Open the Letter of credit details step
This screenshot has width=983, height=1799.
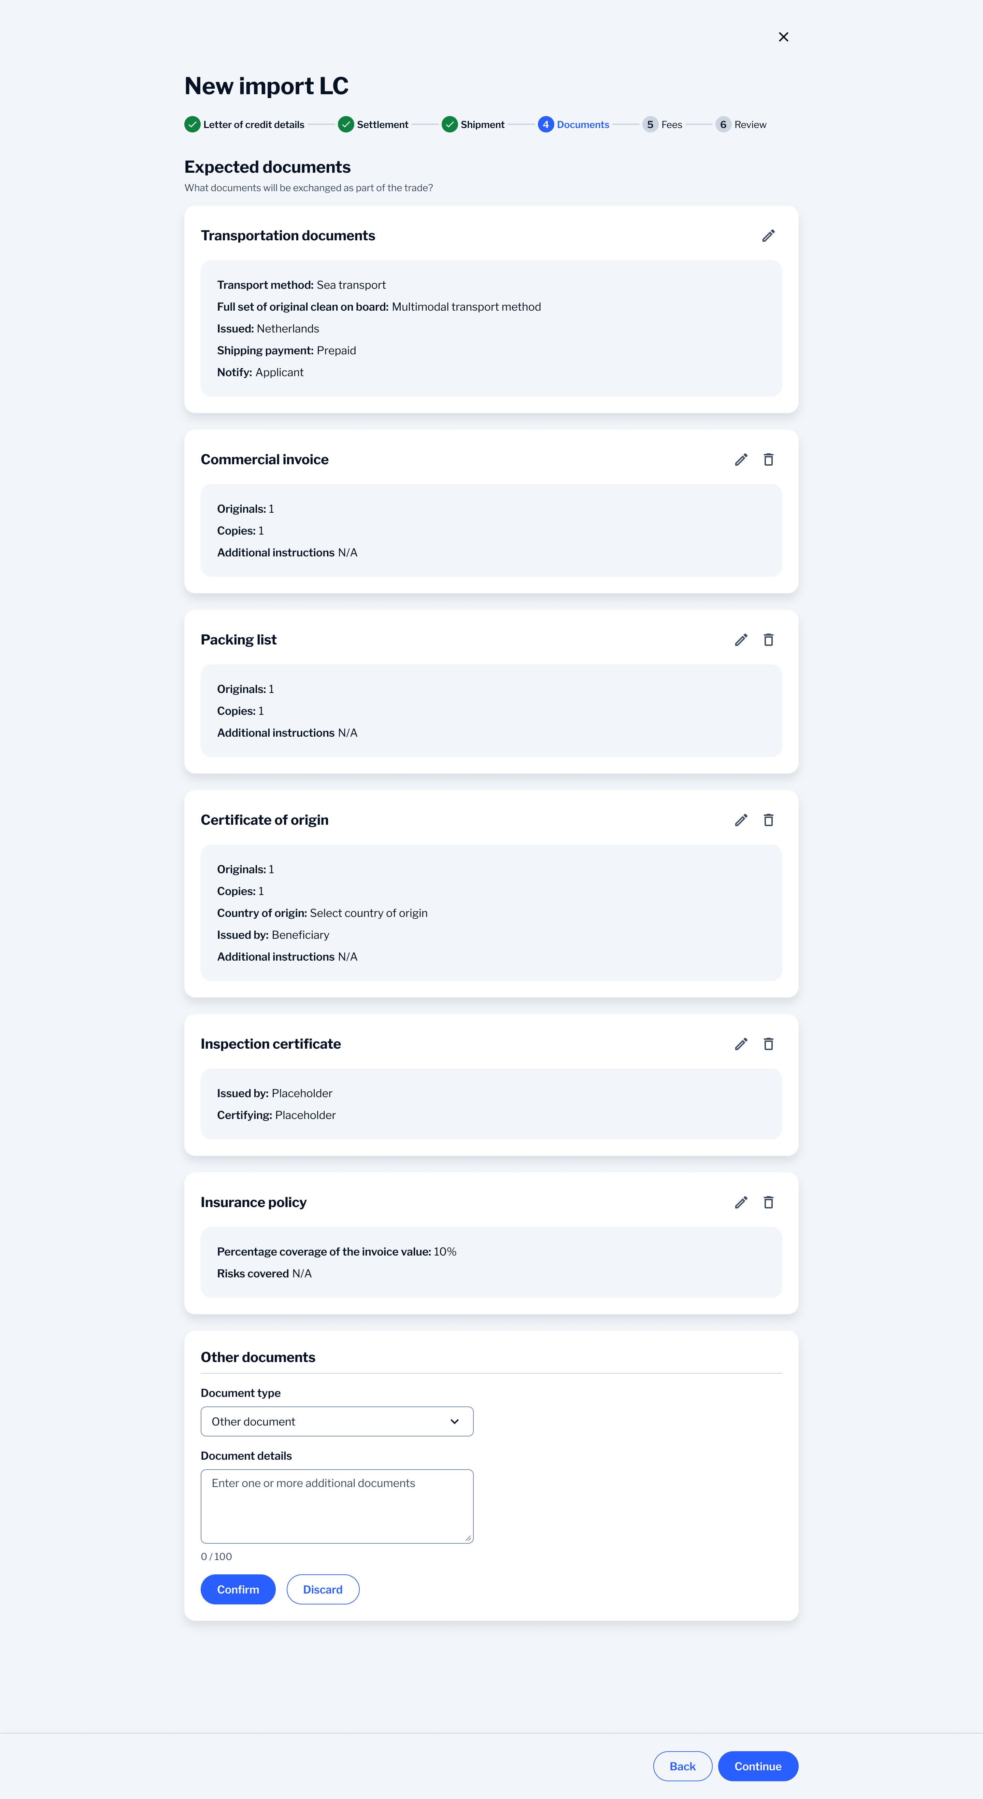pos(245,124)
